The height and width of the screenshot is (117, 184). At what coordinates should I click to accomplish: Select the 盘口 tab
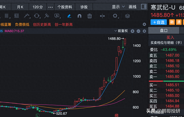pyautogui.click(x=164, y=31)
